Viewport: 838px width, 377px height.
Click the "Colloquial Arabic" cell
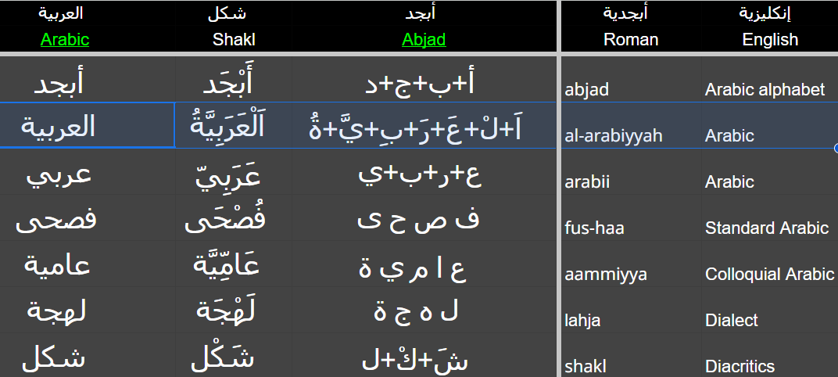(769, 275)
